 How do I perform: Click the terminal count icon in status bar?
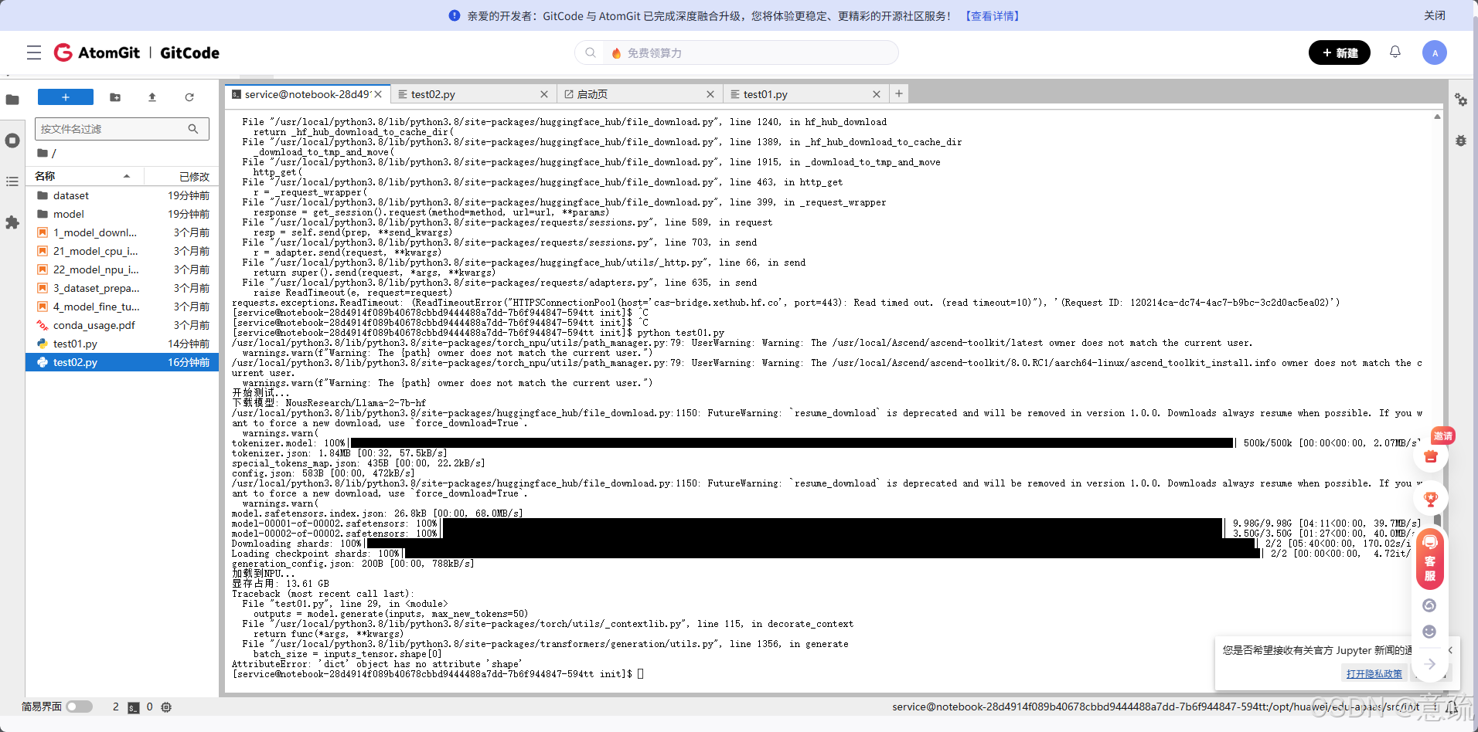(x=134, y=707)
